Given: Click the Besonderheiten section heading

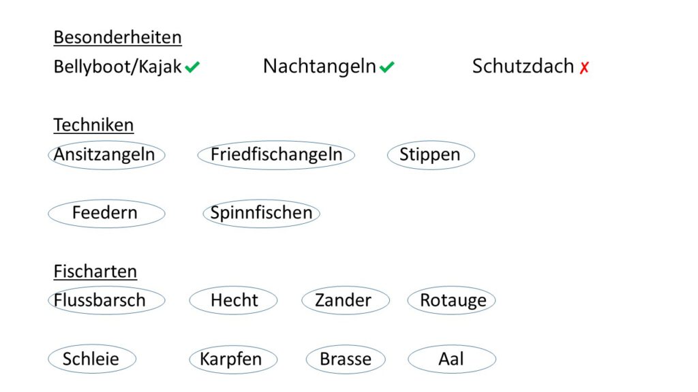Looking at the screenshot, I should point(117,37).
